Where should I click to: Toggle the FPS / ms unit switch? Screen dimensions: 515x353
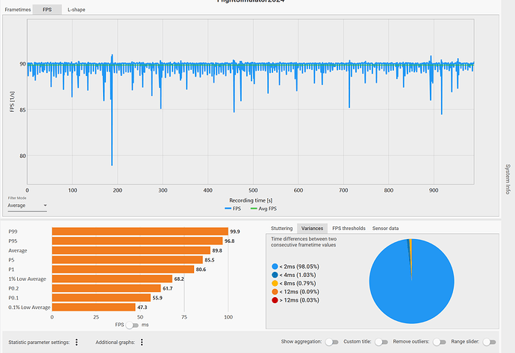[132, 325]
